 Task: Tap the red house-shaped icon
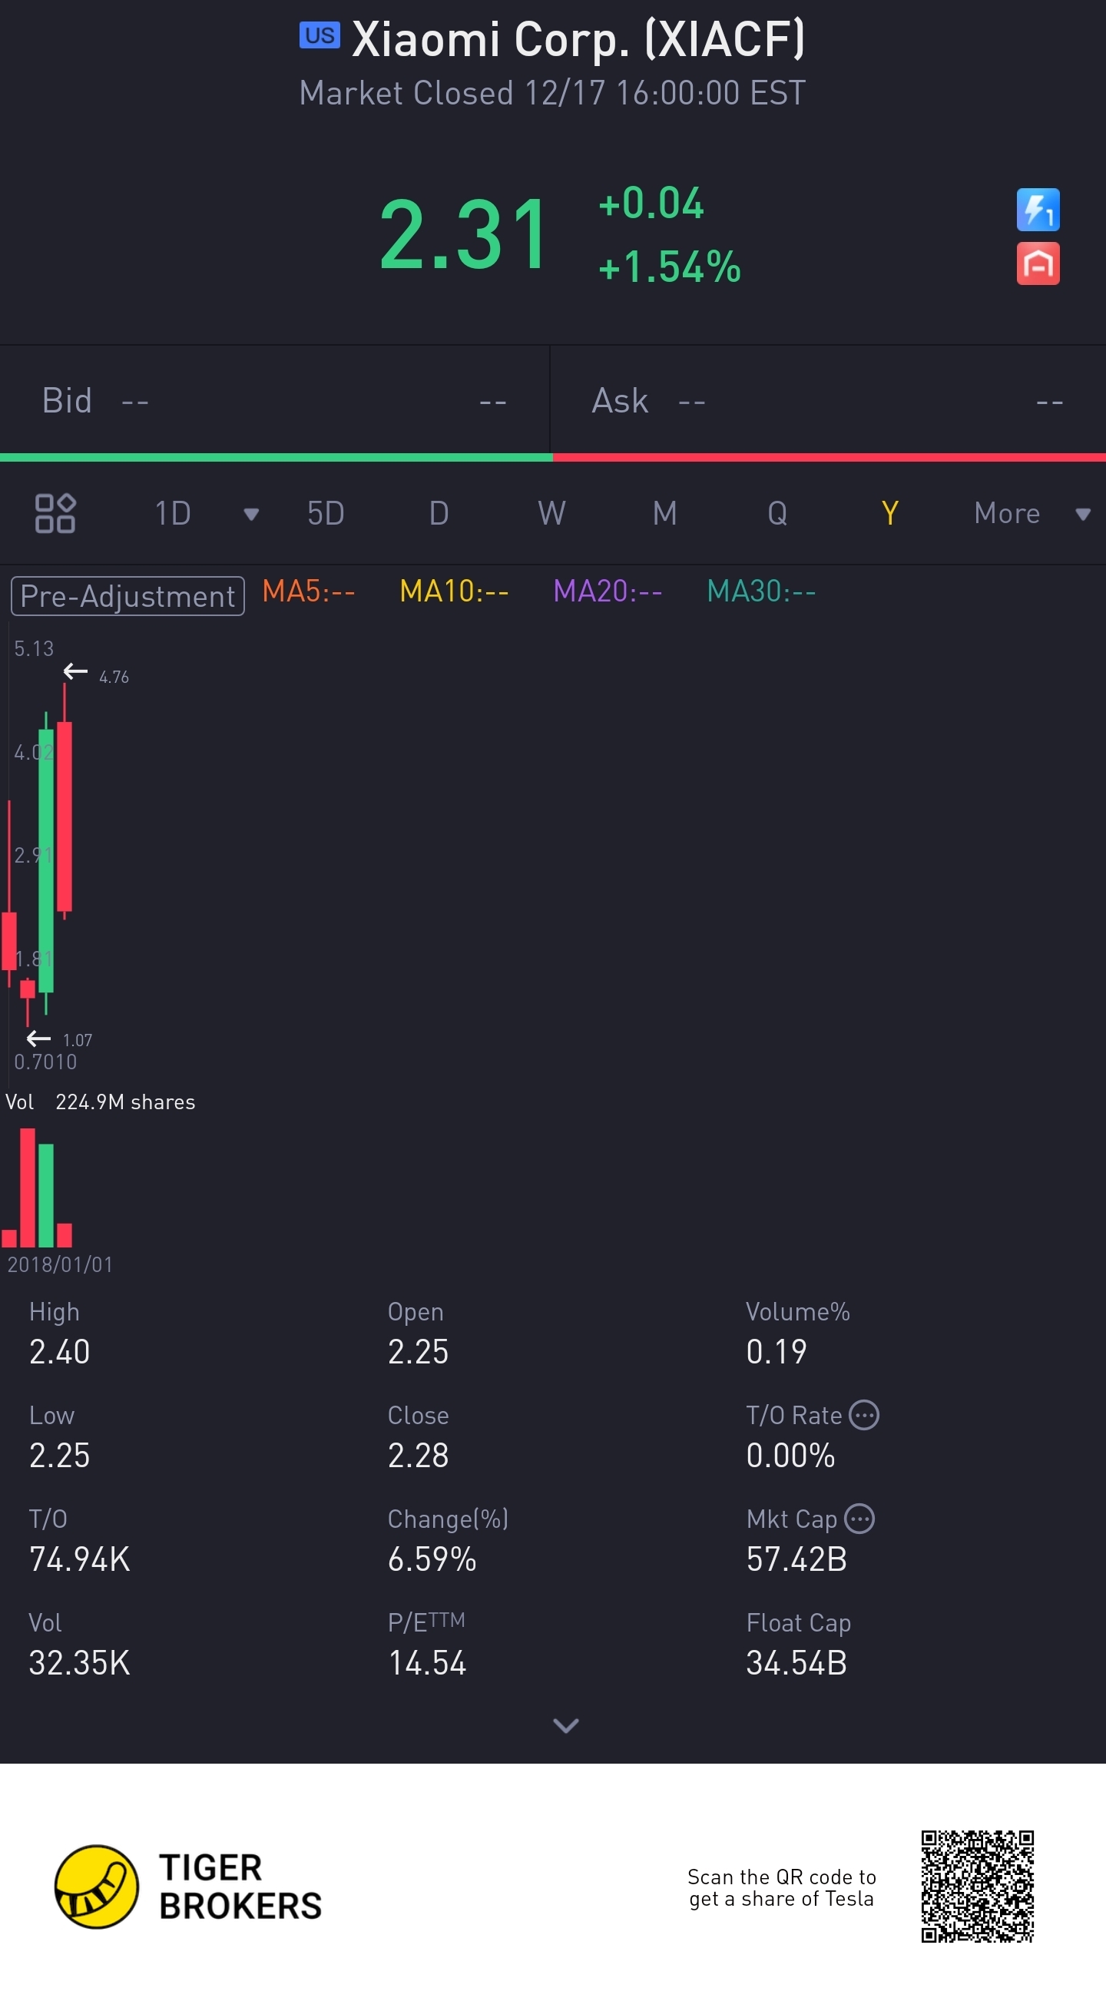point(1038,264)
